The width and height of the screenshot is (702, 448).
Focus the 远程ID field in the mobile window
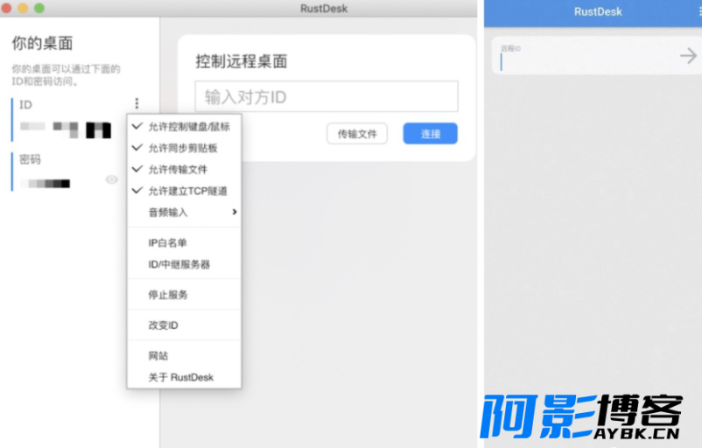584,56
